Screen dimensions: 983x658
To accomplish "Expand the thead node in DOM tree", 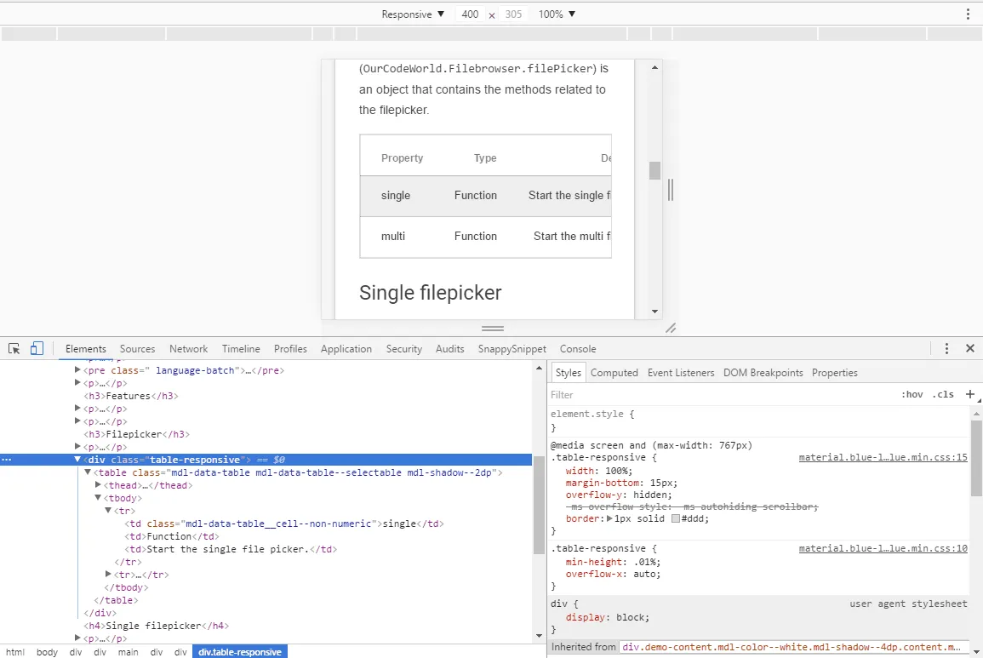I will point(99,485).
